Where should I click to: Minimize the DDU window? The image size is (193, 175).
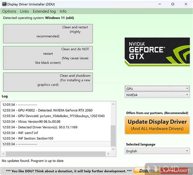point(160,4)
